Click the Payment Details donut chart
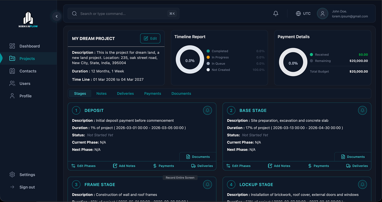 [x=293, y=63]
